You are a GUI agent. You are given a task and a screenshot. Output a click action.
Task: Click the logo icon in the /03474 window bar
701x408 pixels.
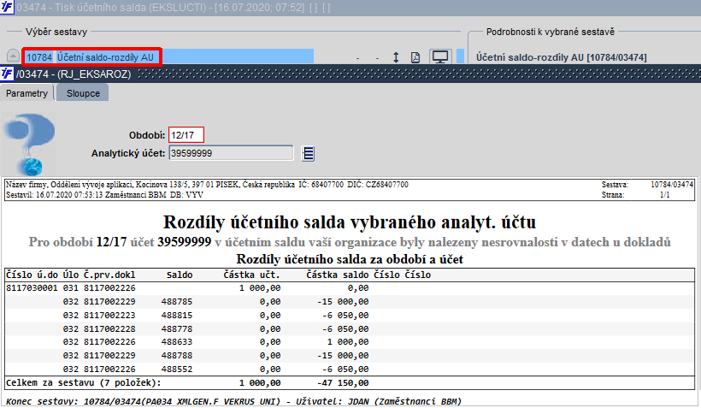(x=7, y=74)
